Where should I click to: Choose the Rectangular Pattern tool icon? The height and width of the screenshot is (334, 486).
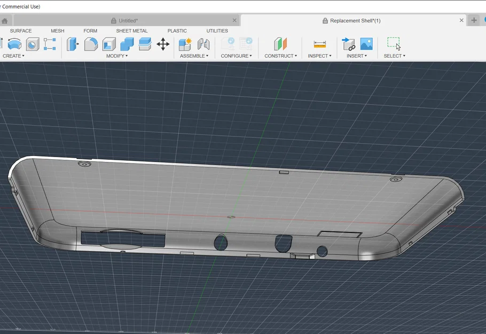pos(50,44)
